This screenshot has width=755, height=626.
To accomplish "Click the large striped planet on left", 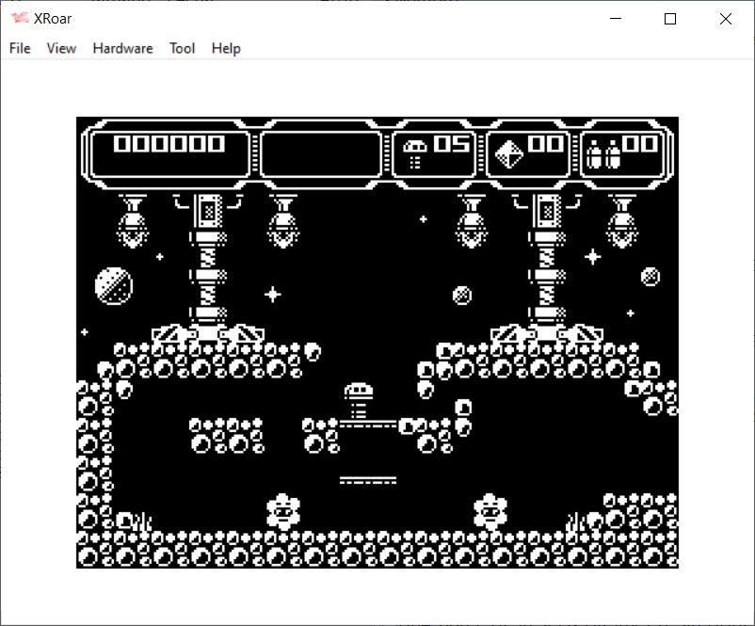I will point(114,285).
